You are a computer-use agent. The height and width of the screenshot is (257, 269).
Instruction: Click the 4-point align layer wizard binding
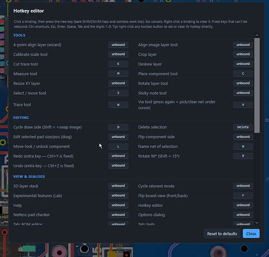[x=118, y=45]
